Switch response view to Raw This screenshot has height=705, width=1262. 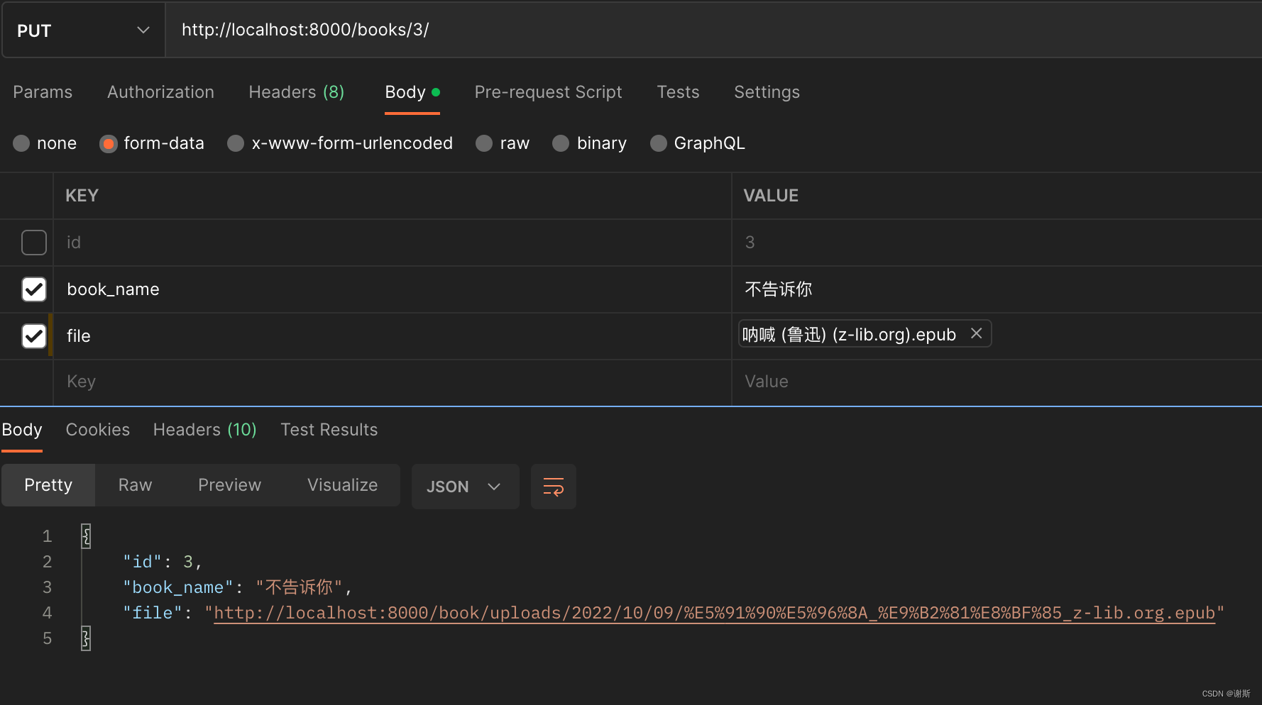click(x=134, y=485)
